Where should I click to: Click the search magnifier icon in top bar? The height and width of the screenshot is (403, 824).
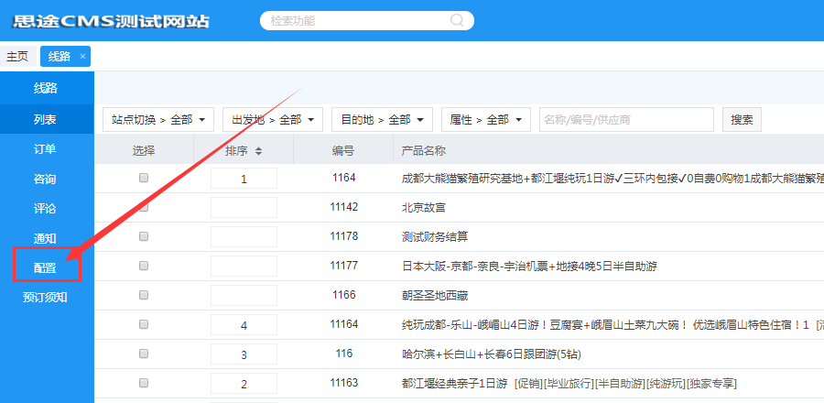pyautogui.click(x=456, y=20)
